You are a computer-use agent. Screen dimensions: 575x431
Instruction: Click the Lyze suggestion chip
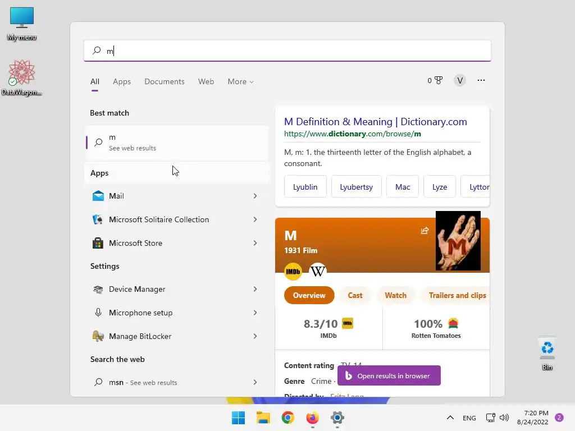click(440, 187)
